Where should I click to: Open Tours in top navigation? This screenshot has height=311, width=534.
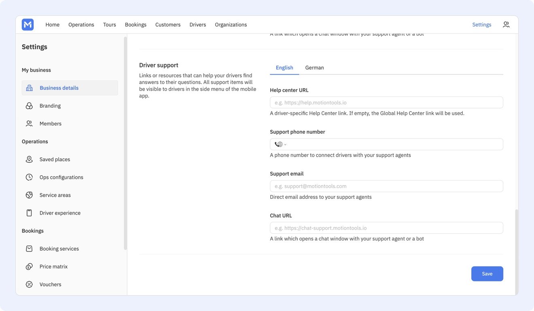coord(110,25)
